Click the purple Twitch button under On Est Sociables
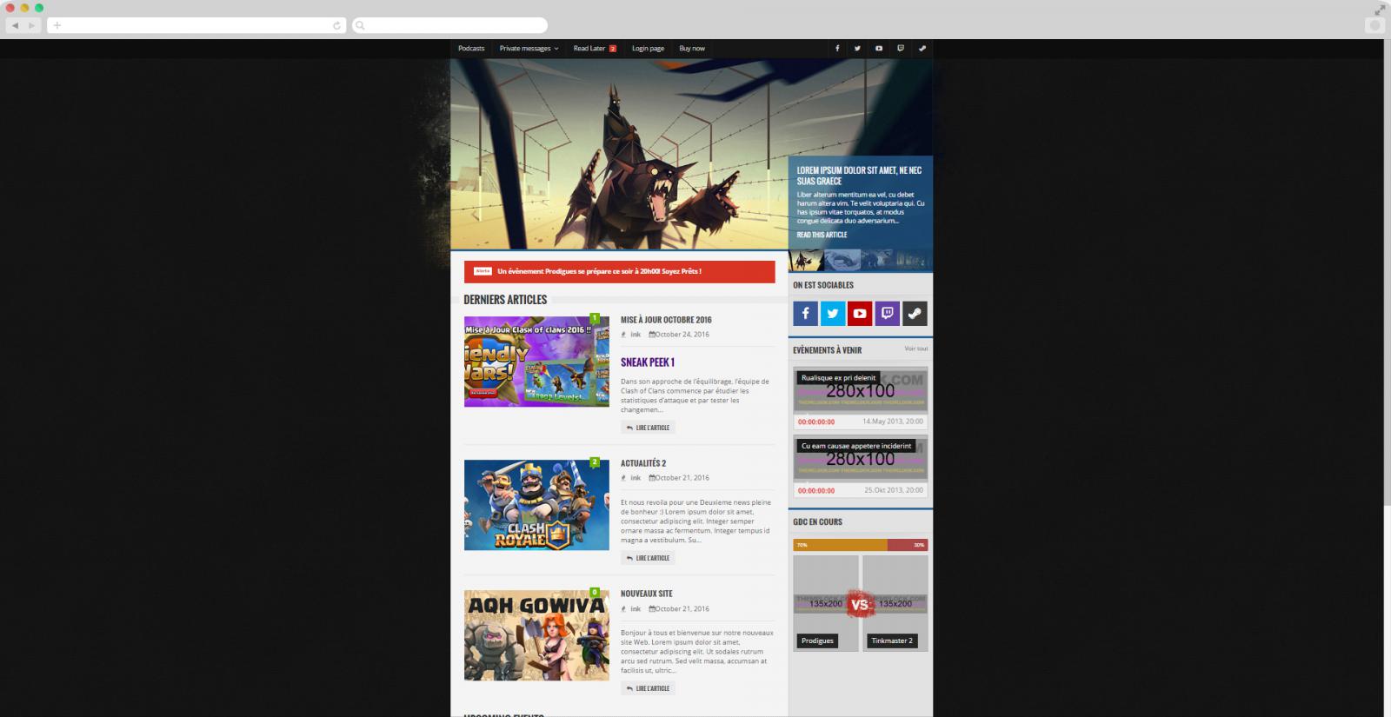1391x717 pixels. point(887,314)
